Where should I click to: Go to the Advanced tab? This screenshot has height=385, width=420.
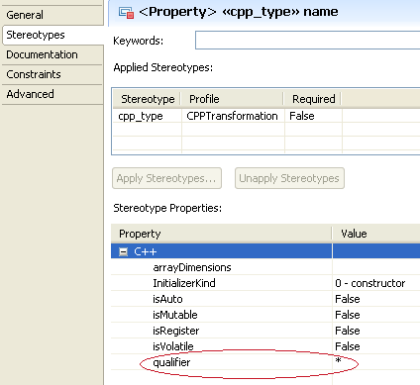pos(52,94)
